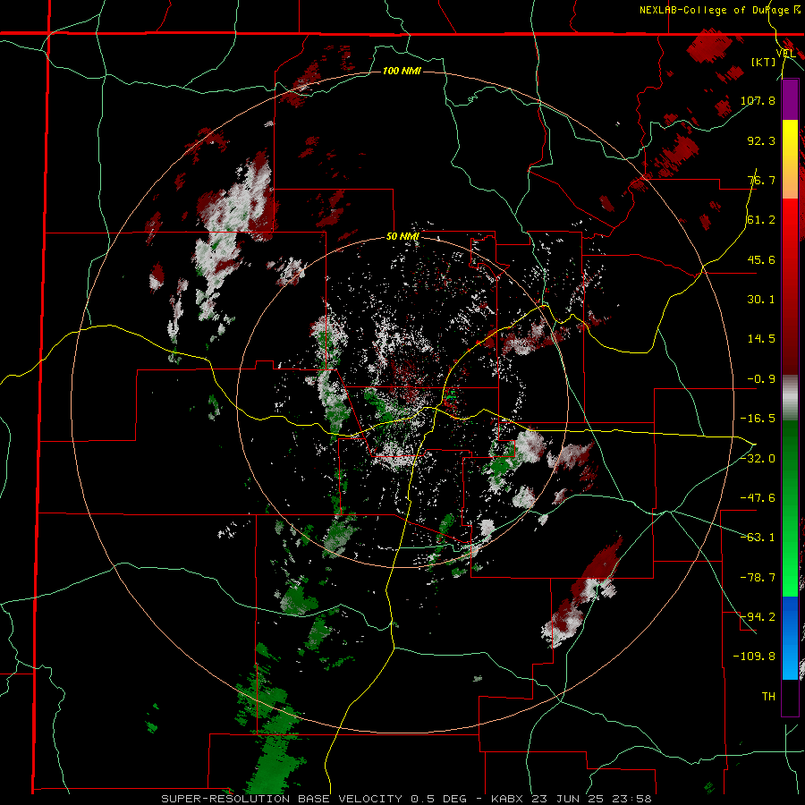The width and height of the screenshot is (805, 805).
Task: Click the -47.6 velocity scale value
Action: pos(758,498)
